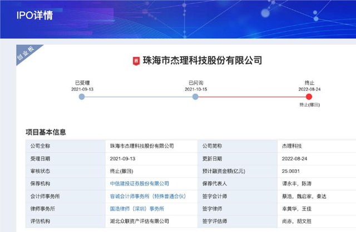Screen dimensions: 356x232
Task: Click the 谭永丰，陈涛 value cell
Action: click(x=317, y=184)
